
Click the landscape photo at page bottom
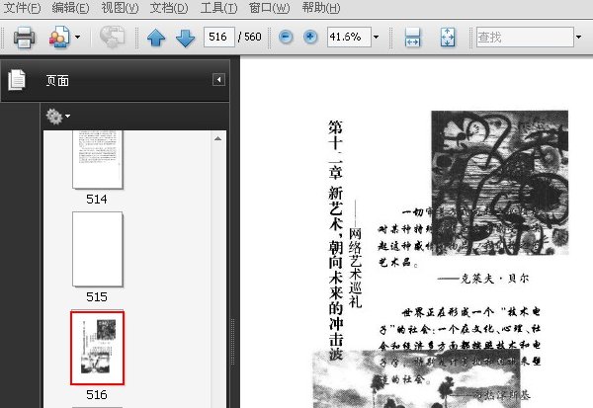(x=416, y=379)
